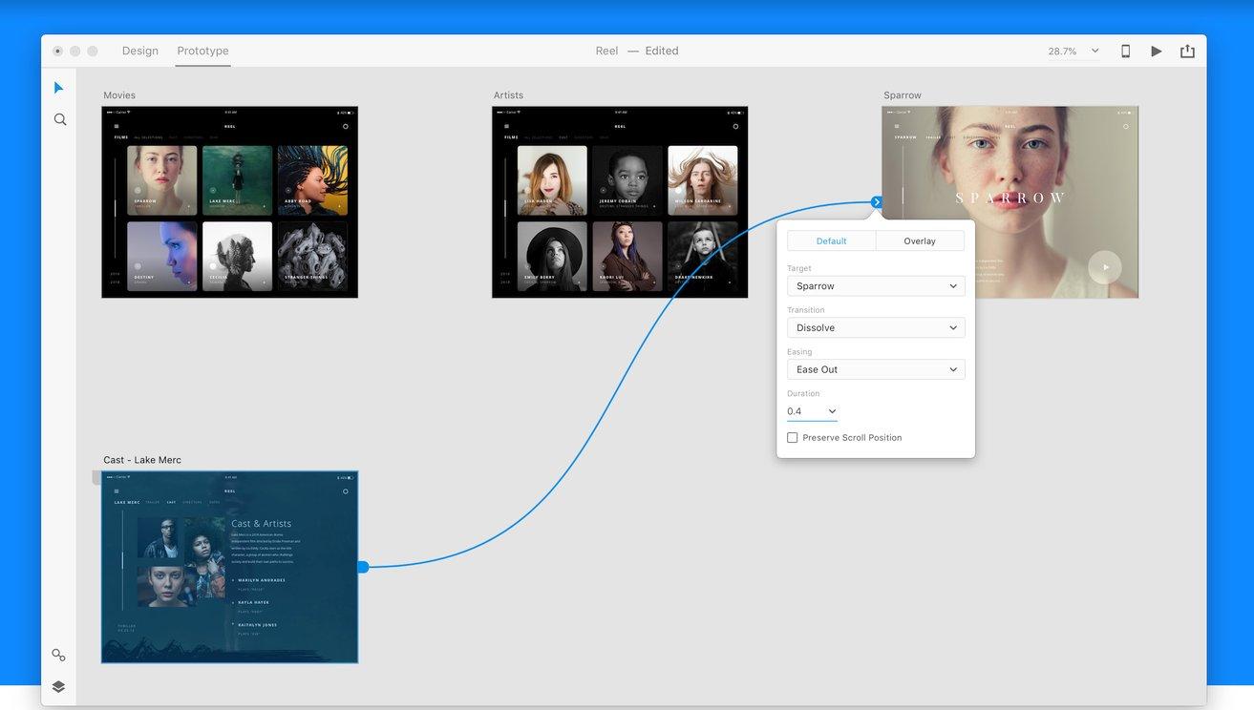This screenshot has width=1254, height=710.
Task: Click the home artboard handle on Cast
Action: pyautogui.click(x=97, y=477)
